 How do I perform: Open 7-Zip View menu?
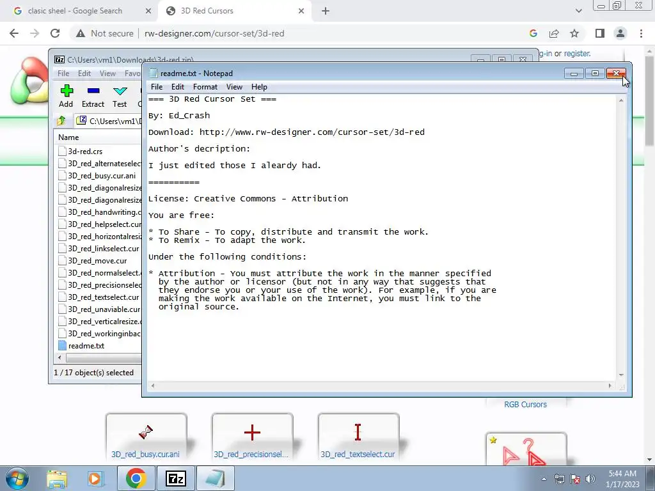pos(107,74)
